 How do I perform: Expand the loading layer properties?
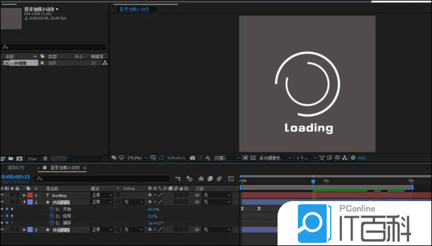[x=23, y=195]
